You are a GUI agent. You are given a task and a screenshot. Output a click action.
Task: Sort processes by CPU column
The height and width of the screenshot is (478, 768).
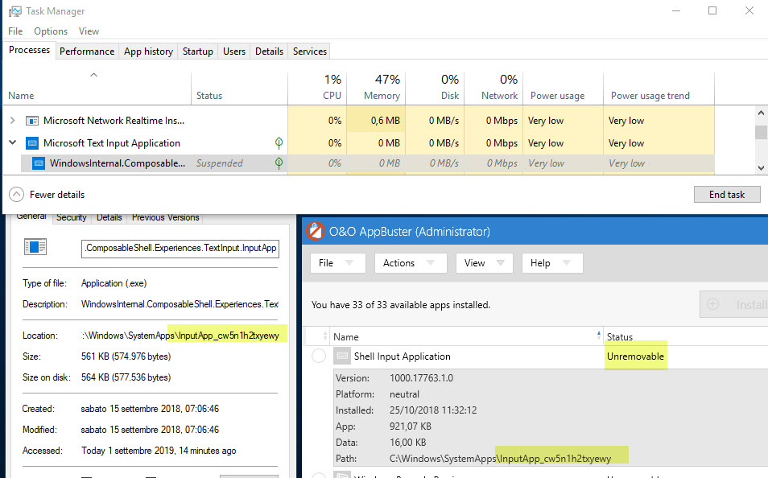click(317, 88)
